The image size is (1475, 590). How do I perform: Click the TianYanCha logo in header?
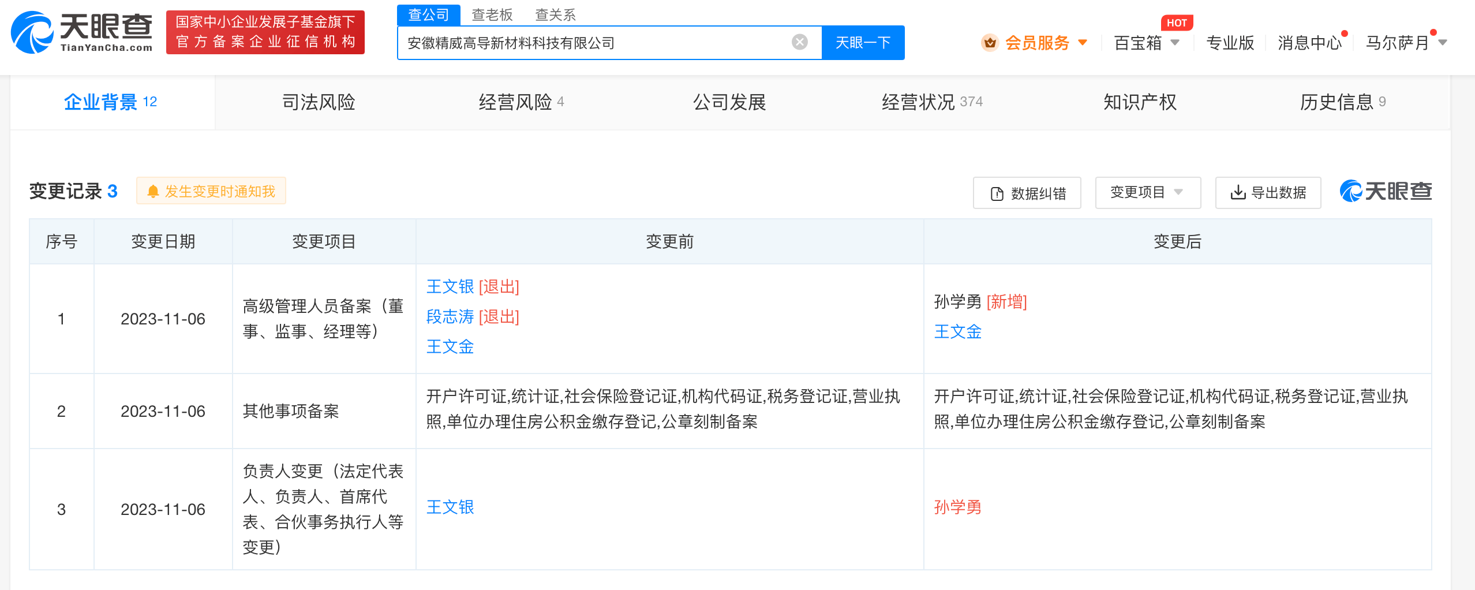point(82,32)
